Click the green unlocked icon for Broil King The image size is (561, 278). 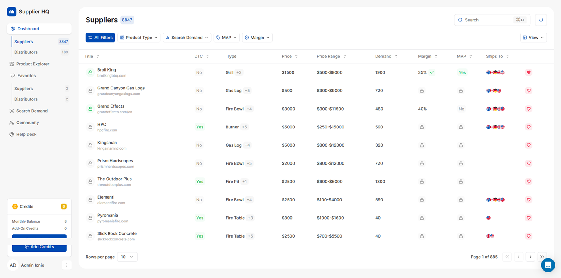[90, 72]
